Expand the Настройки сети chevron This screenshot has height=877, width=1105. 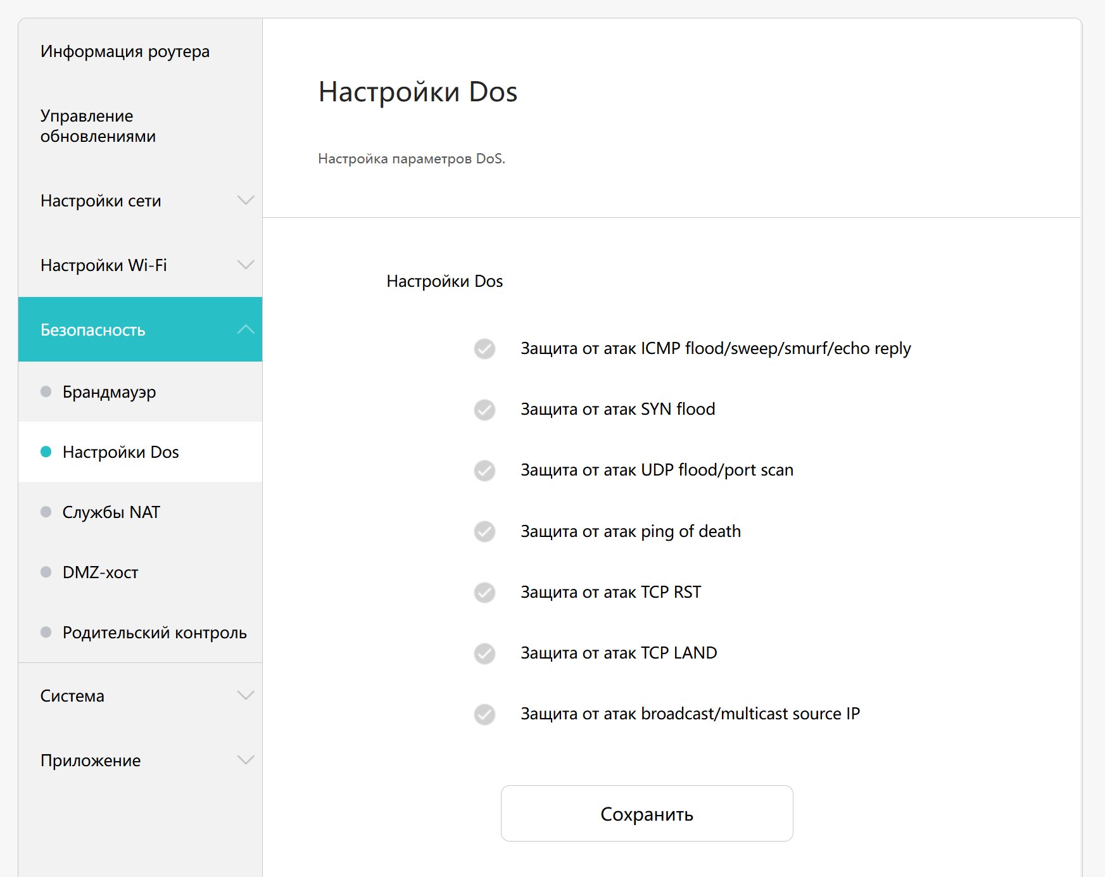pyautogui.click(x=246, y=200)
